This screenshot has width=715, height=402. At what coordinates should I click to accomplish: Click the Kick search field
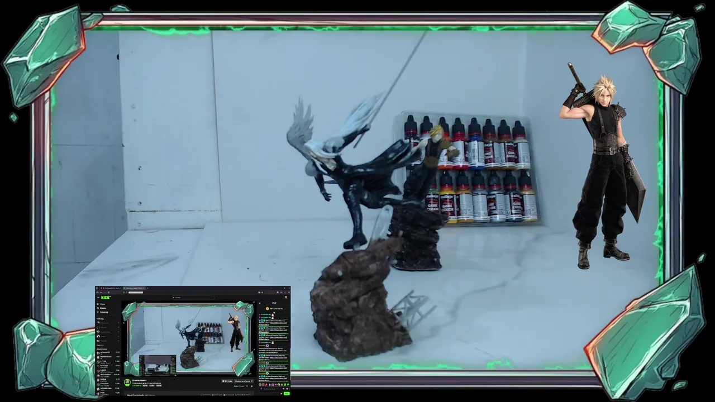193,298
